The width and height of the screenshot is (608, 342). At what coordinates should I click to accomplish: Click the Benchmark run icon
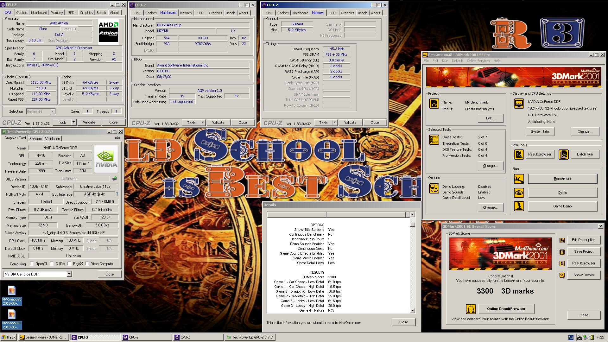pos(519,179)
